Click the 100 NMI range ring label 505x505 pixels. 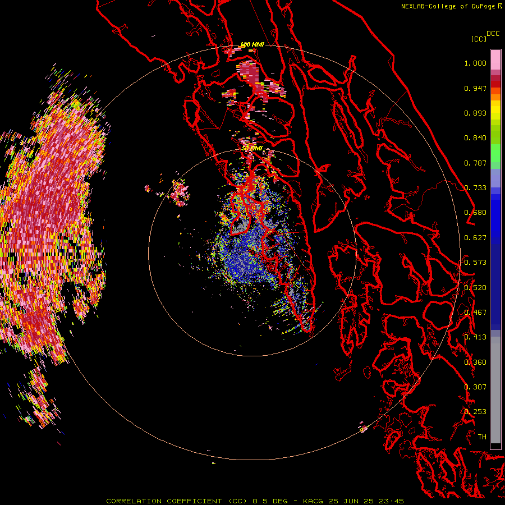pyautogui.click(x=252, y=44)
